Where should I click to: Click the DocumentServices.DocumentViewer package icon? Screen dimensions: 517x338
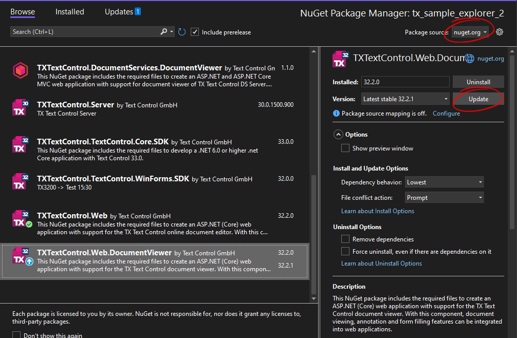coord(20,70)
